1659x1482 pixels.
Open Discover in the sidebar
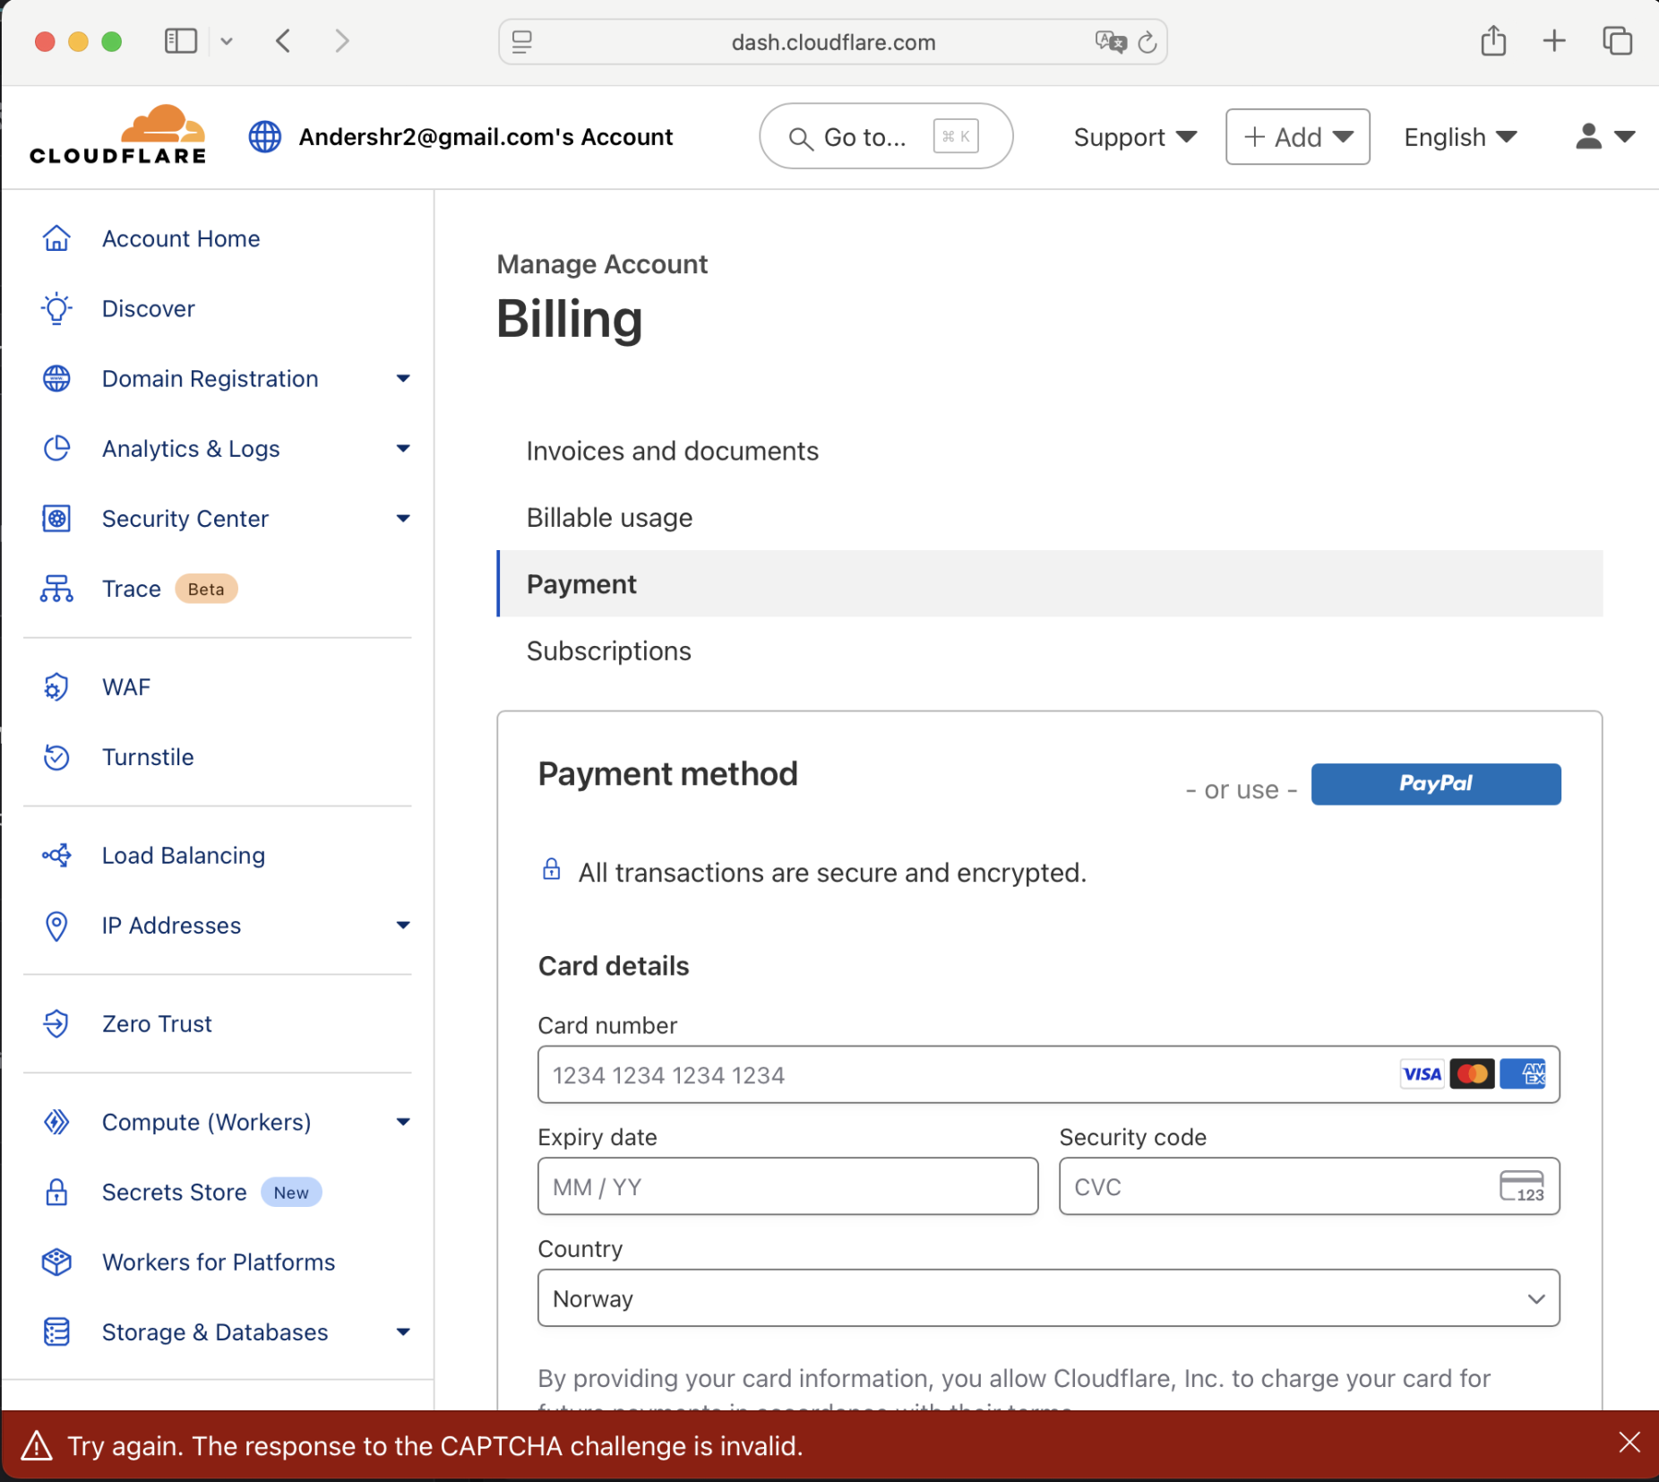(149, 308)
